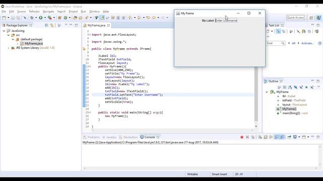Click the Debug bug icon in toolbar
323x181 pixels.
pyautogui.click(x=32, y=18)
